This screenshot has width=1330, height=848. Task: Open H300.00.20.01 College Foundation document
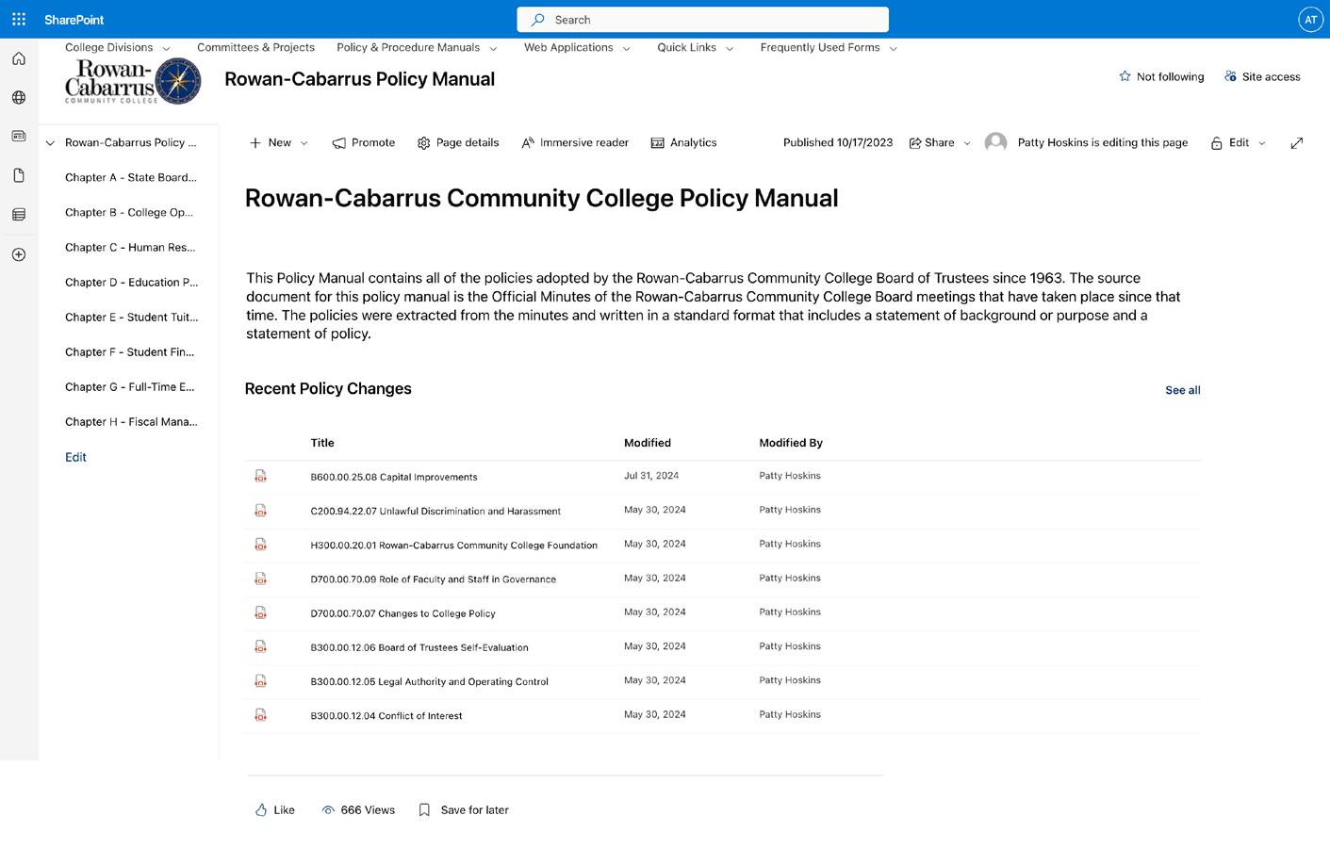coord(453,545)
